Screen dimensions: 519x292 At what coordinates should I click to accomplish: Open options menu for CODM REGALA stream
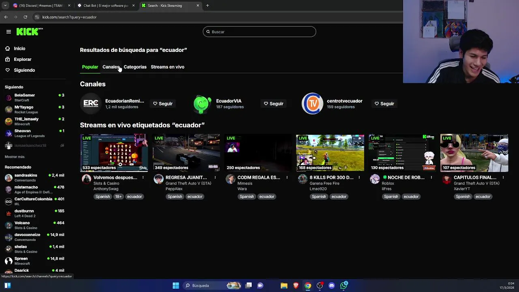click(x=287, y=178)
